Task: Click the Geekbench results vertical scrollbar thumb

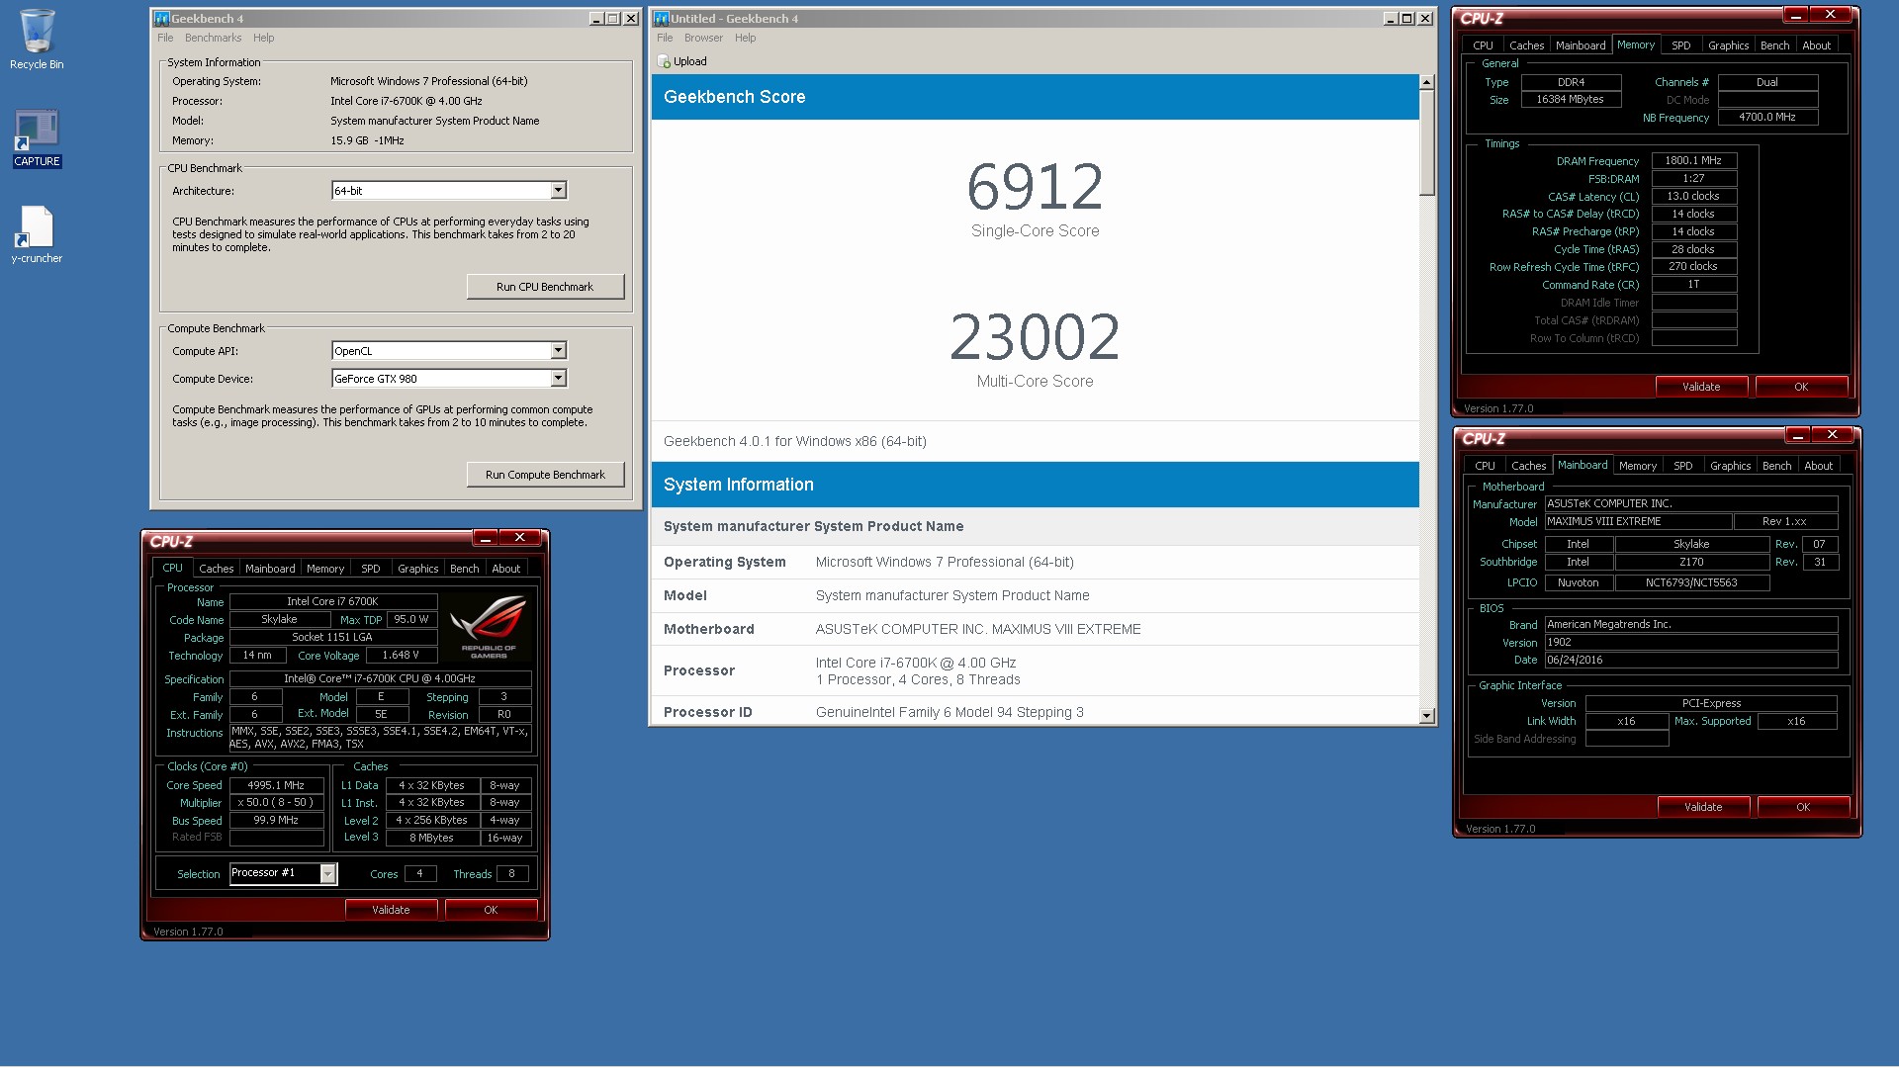Action: coord(1426,143)
